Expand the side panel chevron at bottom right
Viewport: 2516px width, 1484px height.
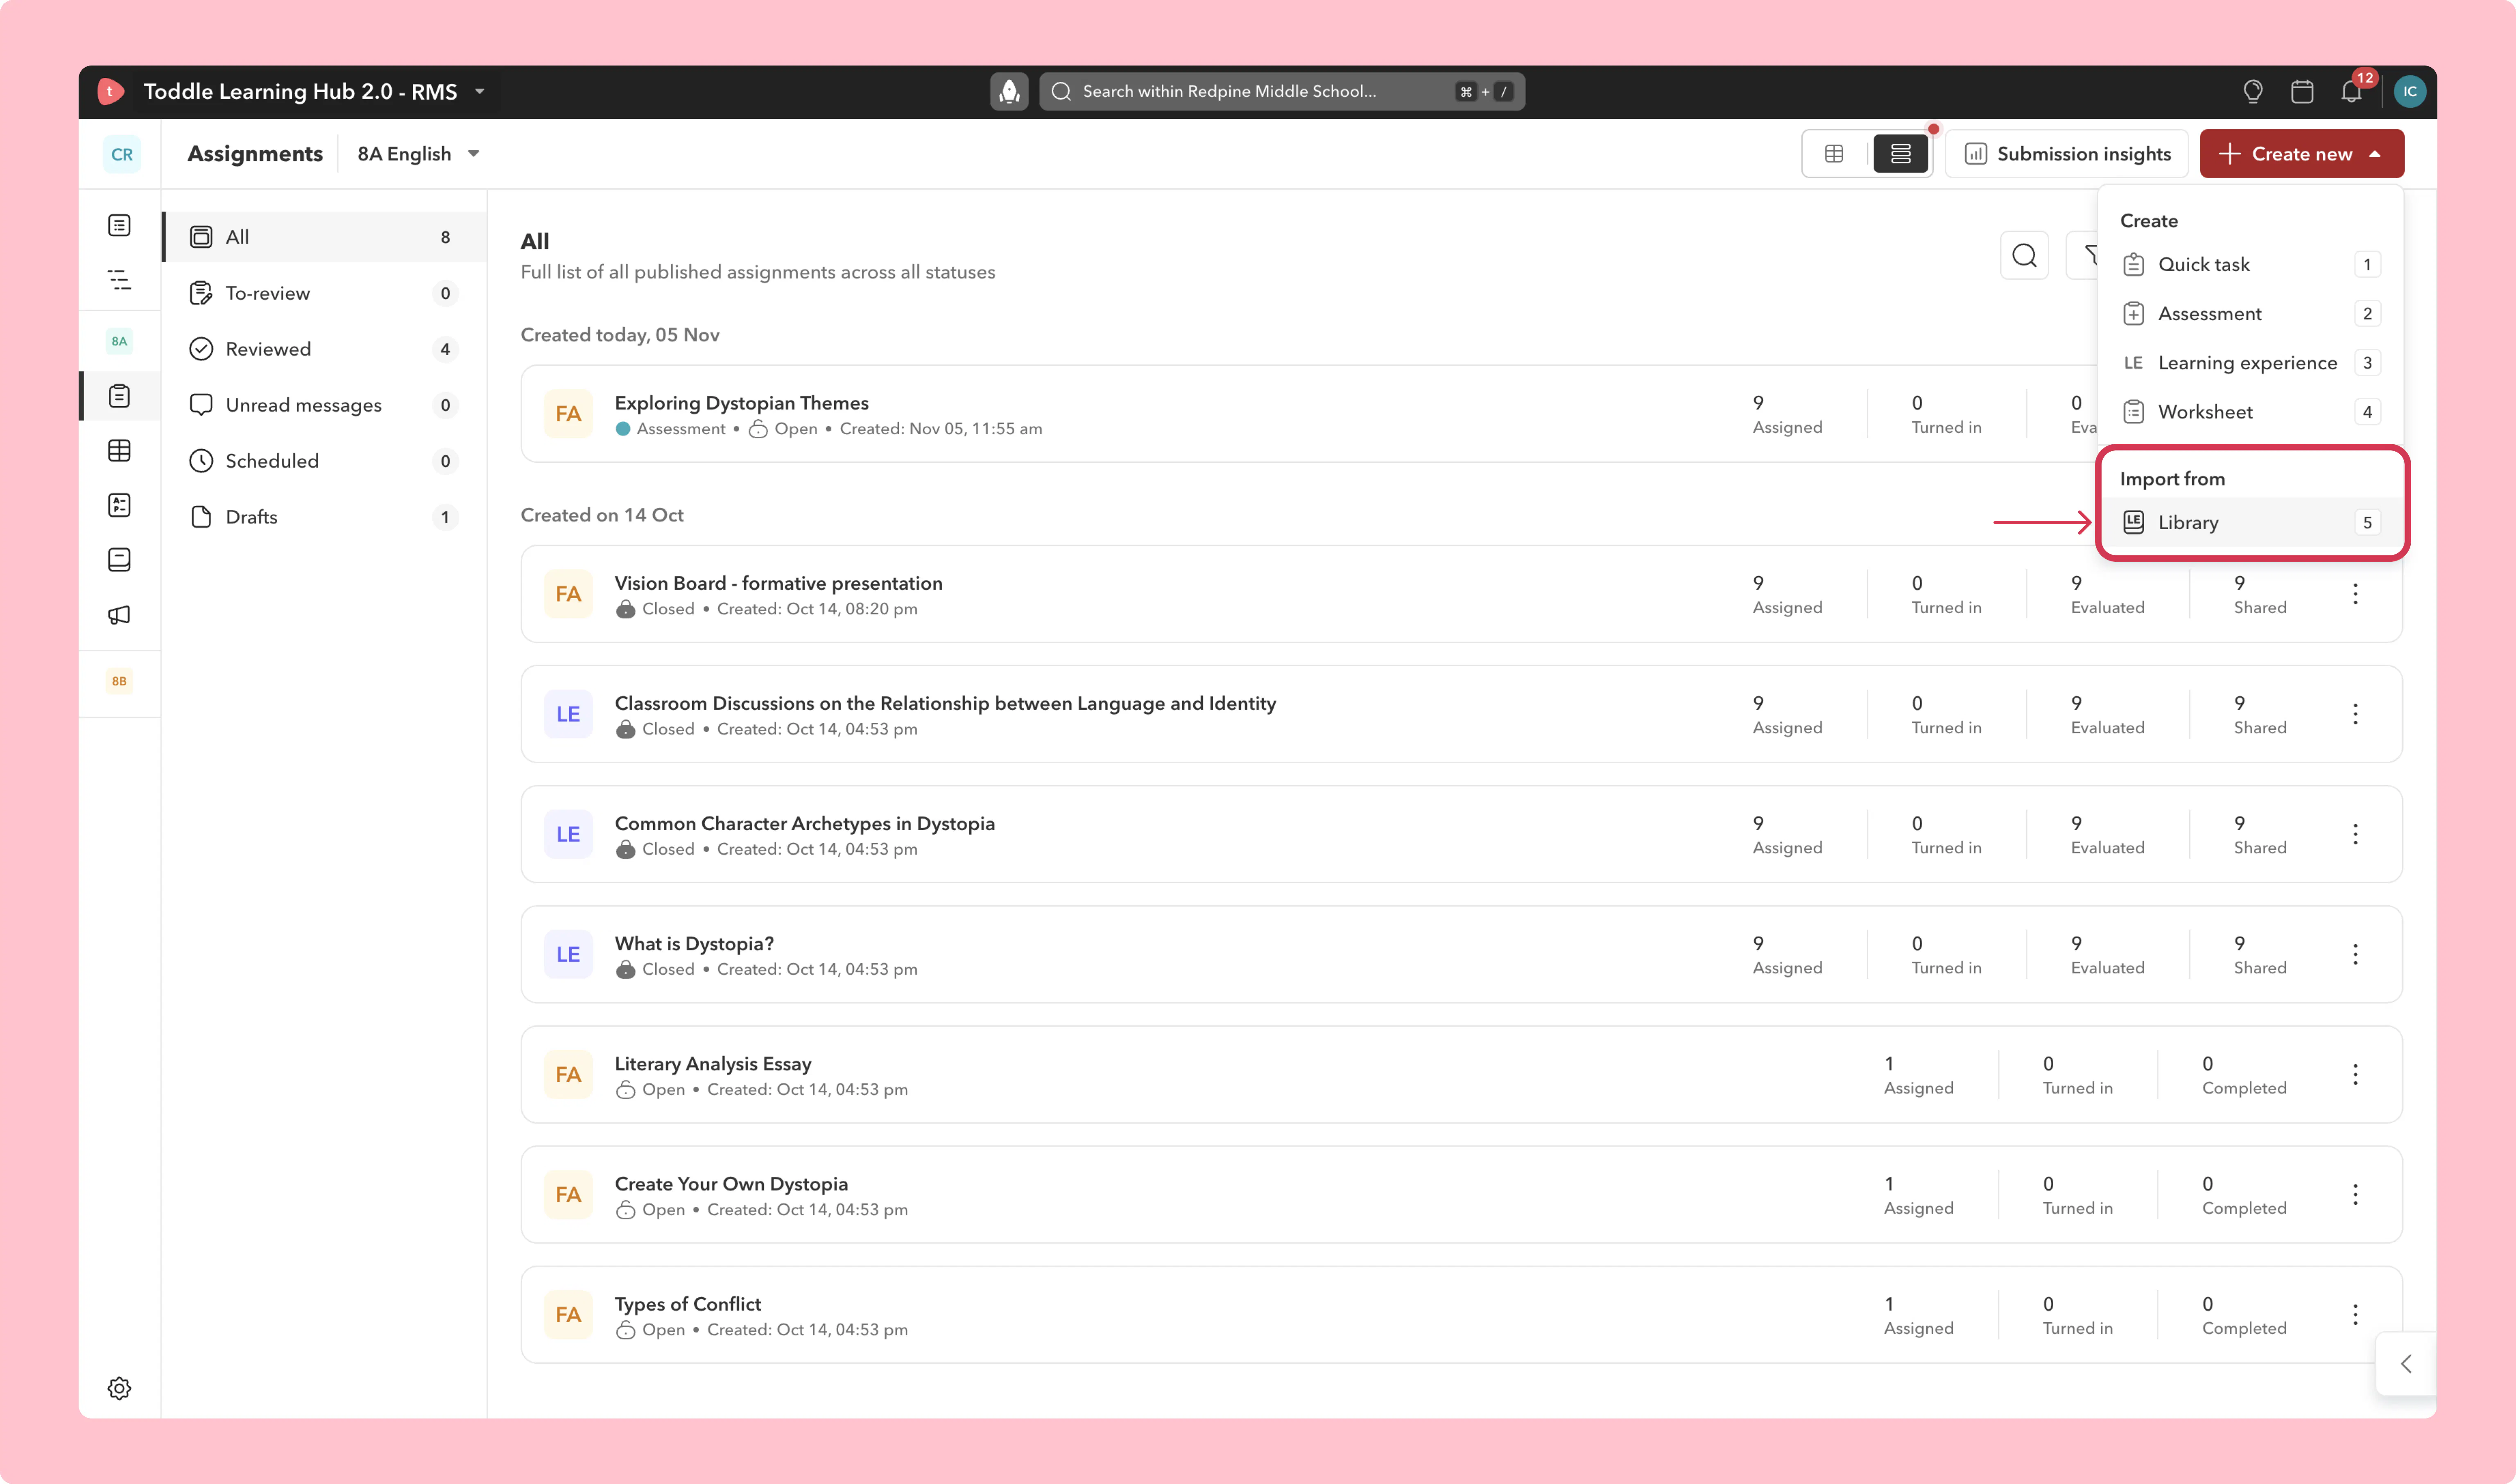coord(2406,1363)
